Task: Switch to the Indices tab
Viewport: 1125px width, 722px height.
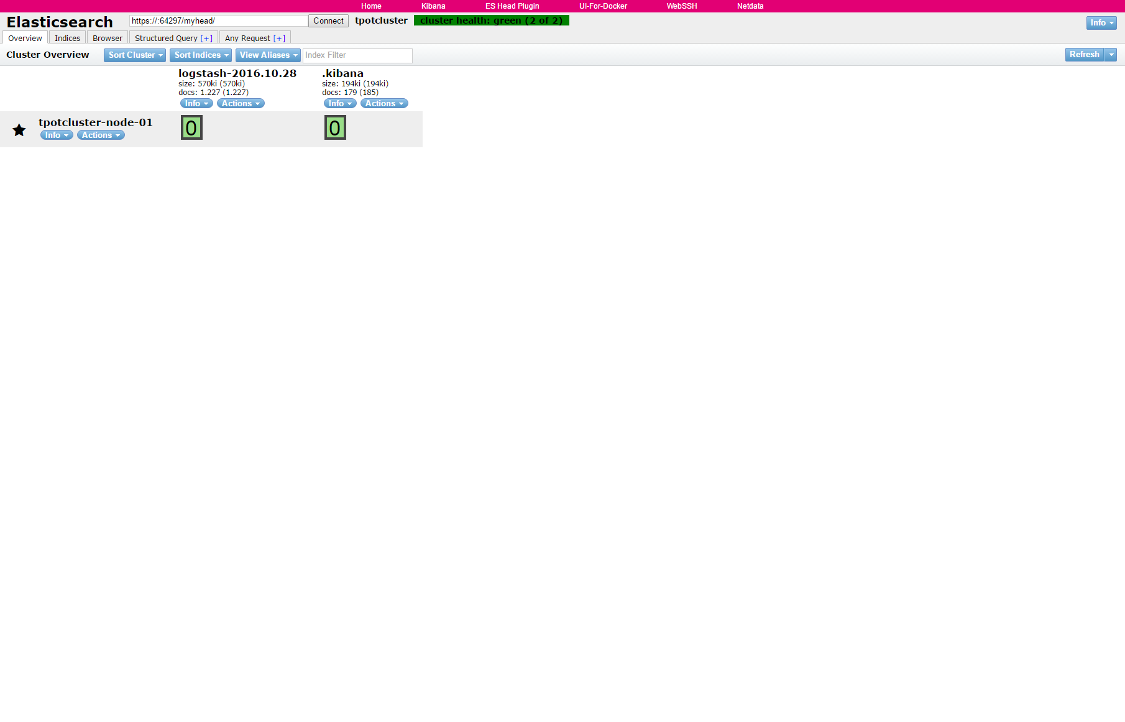Action: (67, 39)
